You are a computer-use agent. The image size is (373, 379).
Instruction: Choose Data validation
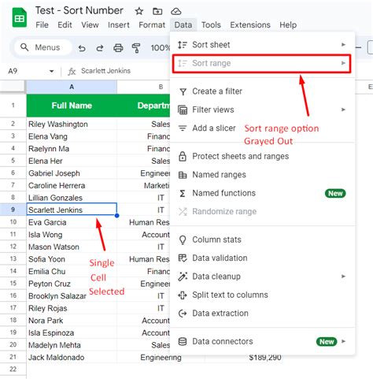[263, 258]
